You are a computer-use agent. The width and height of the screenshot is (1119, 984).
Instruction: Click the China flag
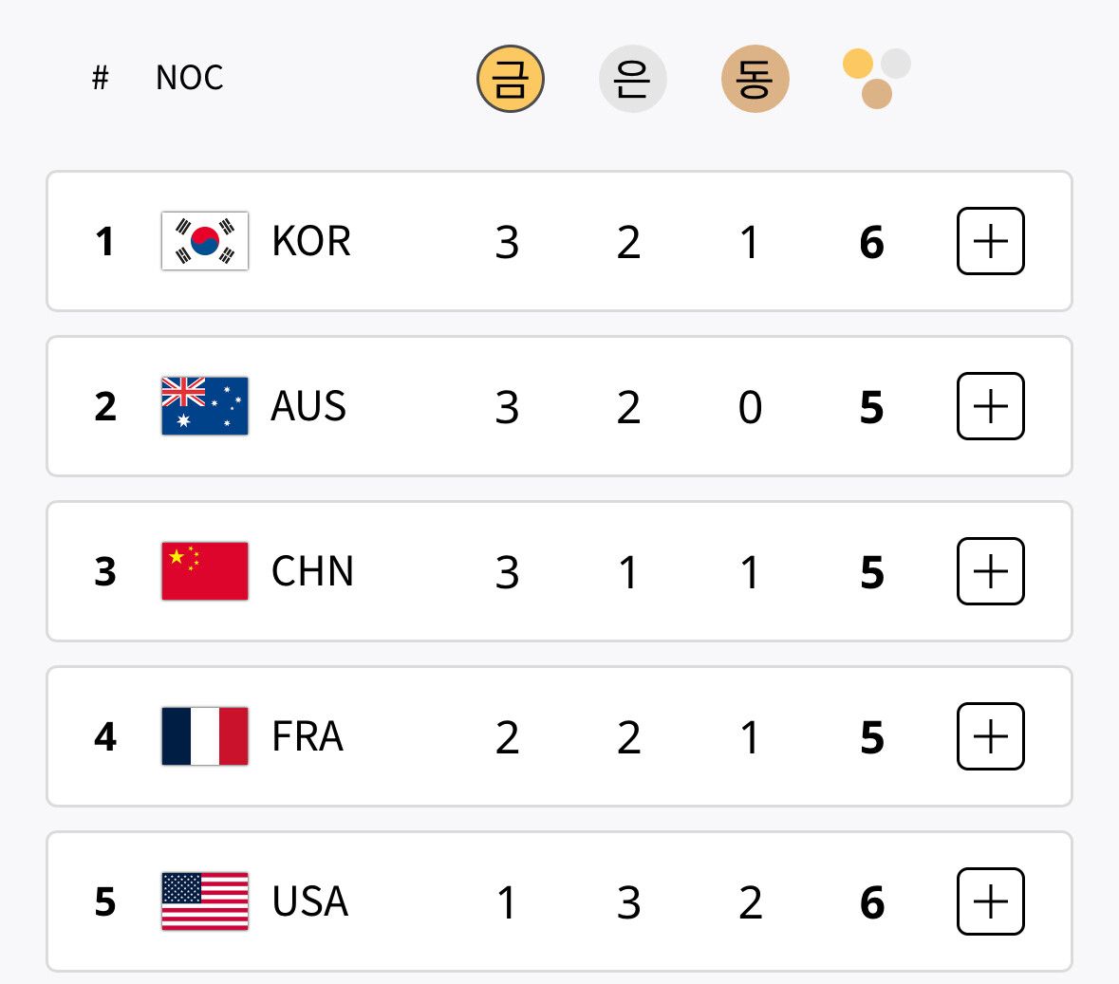205,571
